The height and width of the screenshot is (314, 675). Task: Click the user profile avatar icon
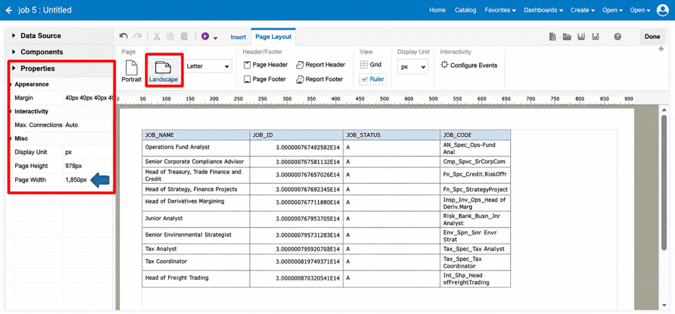coord(663,11)
